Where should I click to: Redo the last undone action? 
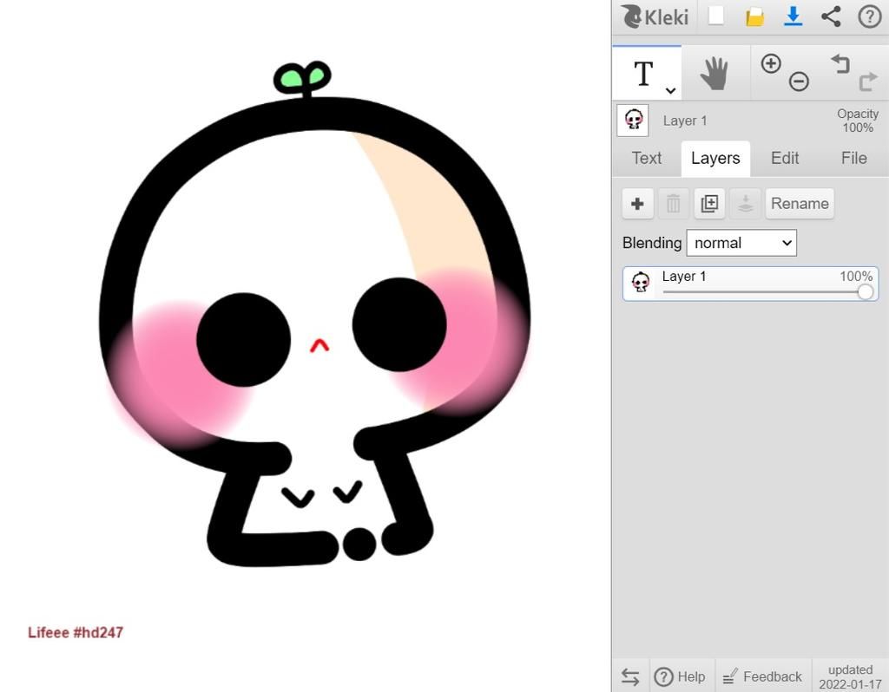[868, 82]
